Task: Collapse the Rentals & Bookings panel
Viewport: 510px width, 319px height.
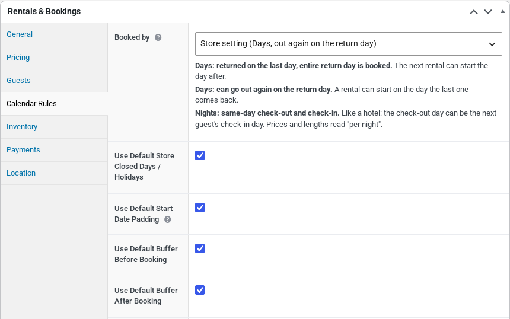Action: tap(502, 11)
